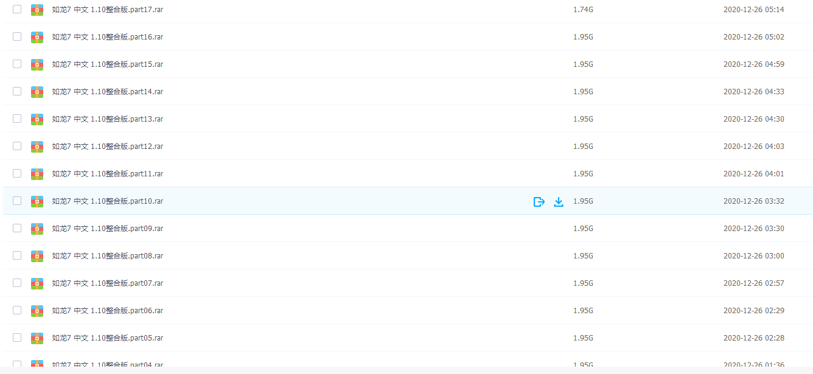Viewport: 813px width, 374px height.
Task: Click the file name ending in part14.rar
Action: coord(108,92)
